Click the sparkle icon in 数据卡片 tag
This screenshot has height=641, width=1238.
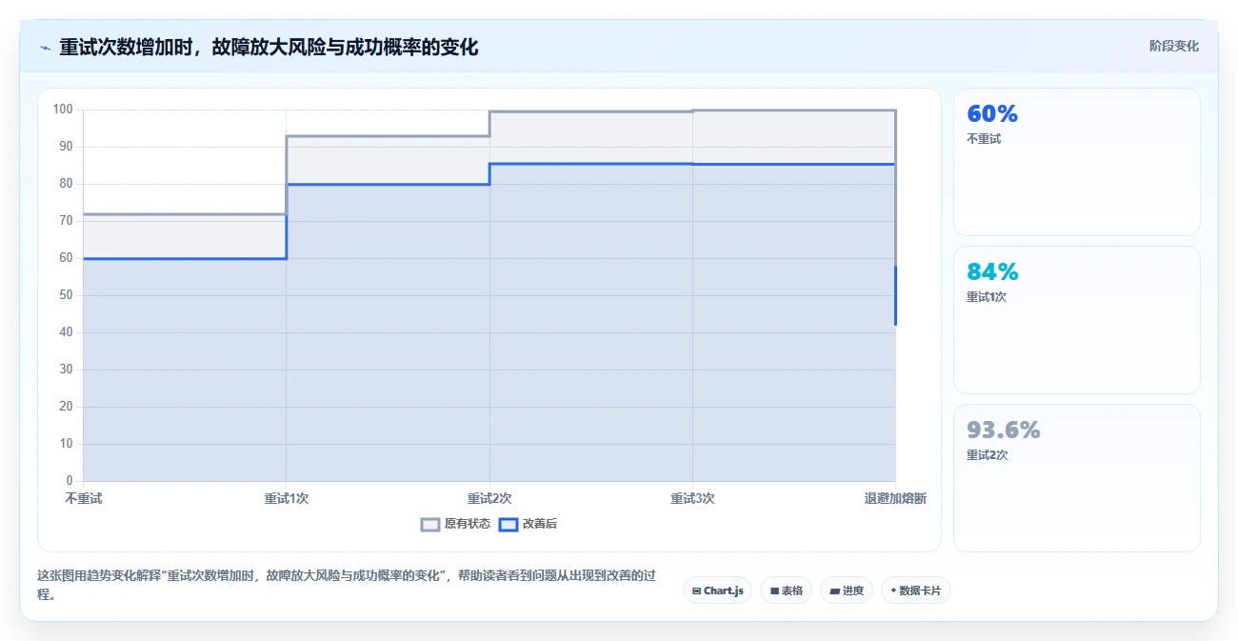point(893,591)
